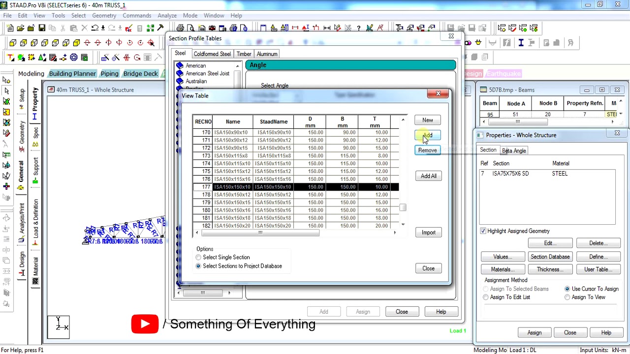Click the American Steel Joist book icon
This screenshot has height=354, width=630.
180,73
